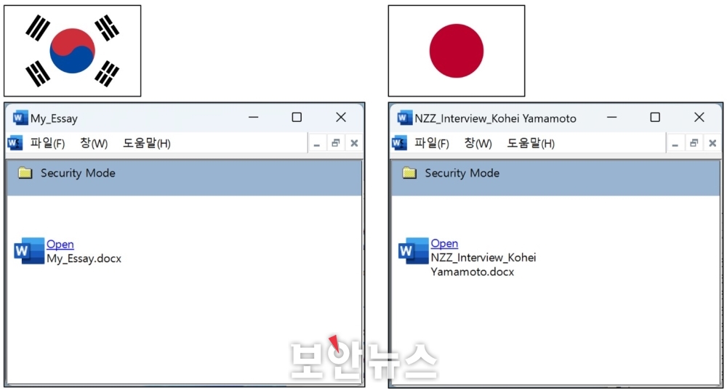This screenshot has height=390, width=727.
Task: Open the 창(W) menu in NZZ_Interview window
Action: (x=478, y=143)
